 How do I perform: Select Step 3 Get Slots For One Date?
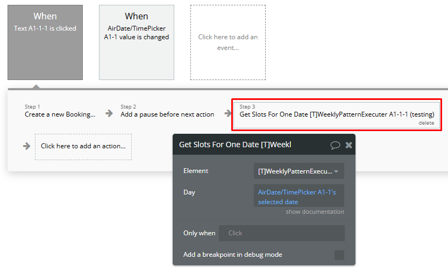(x=336, y=114)
